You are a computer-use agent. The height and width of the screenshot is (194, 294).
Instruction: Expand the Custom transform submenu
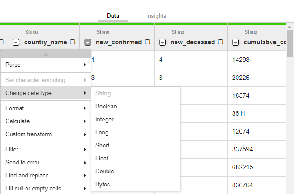coord(45,134)
